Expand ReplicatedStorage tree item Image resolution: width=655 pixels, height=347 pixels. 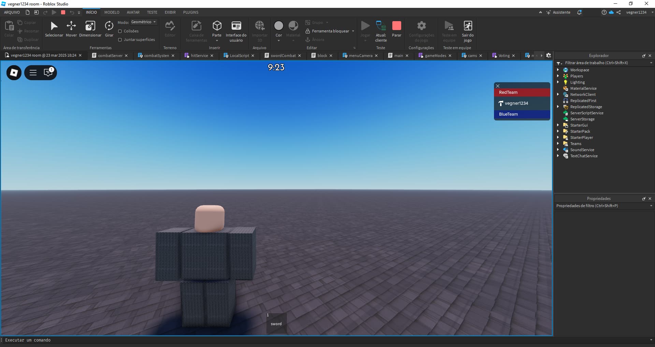[558, 106]
